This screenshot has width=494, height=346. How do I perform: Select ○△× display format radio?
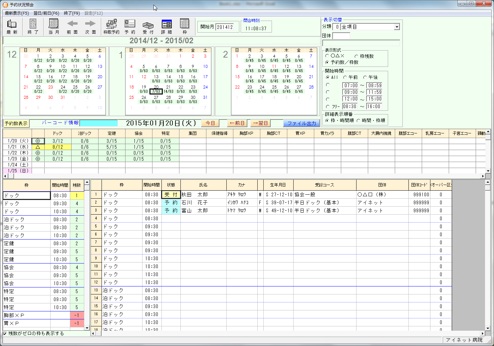click(x=327, y=56)
